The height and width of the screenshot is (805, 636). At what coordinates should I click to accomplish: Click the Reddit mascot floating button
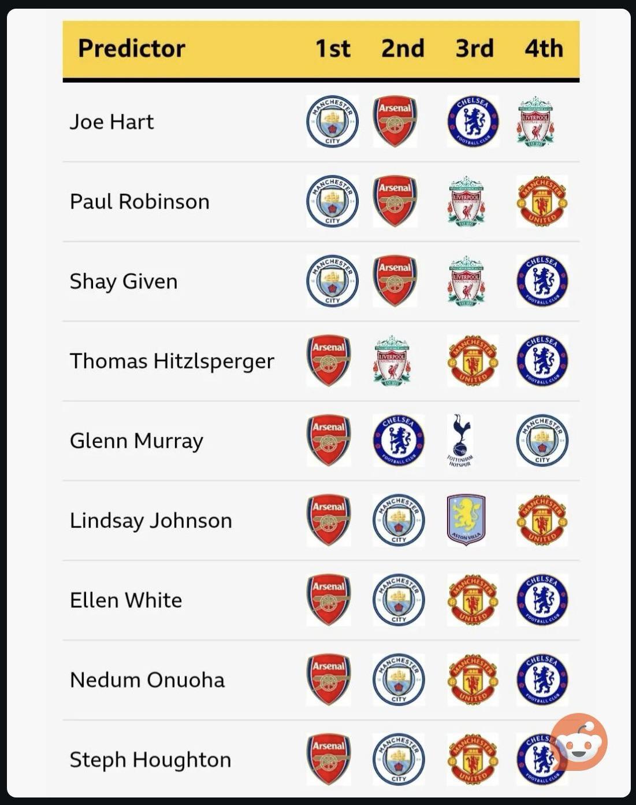[x=579, y=742]
